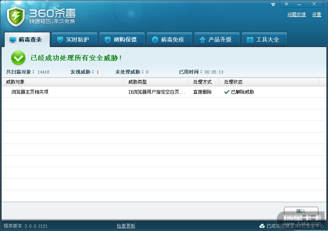Switch to the 产品升级 tab

(217, 39)
